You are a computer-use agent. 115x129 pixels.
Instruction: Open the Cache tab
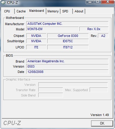coord(21,11)
